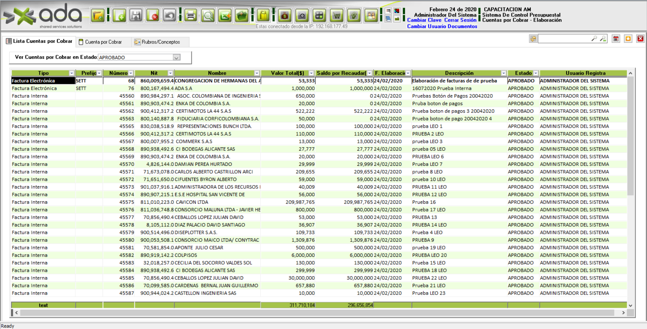Open Valor Total column filter arrow

pos(311,73)
